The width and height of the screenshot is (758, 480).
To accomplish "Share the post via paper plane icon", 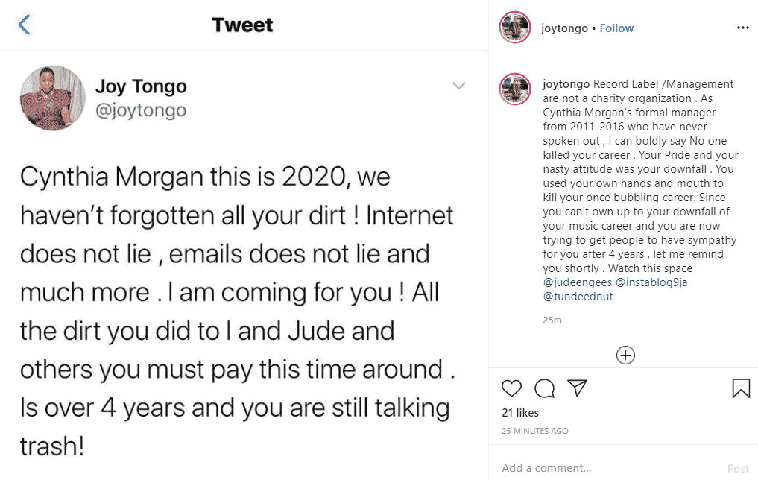I will click(x=577, y=388).
